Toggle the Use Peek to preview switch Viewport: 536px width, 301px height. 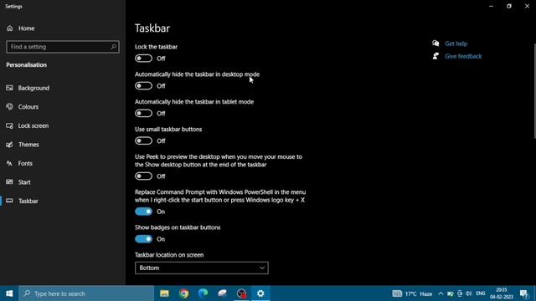point(143,176)
